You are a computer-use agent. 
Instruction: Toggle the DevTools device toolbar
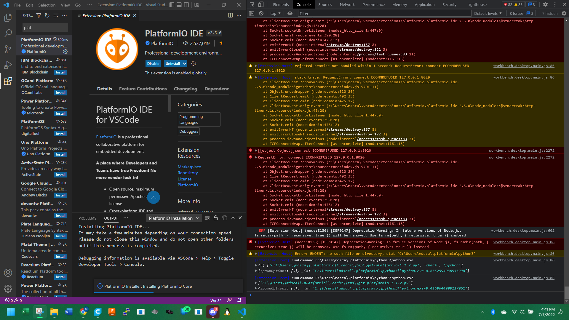pos(261,4)
